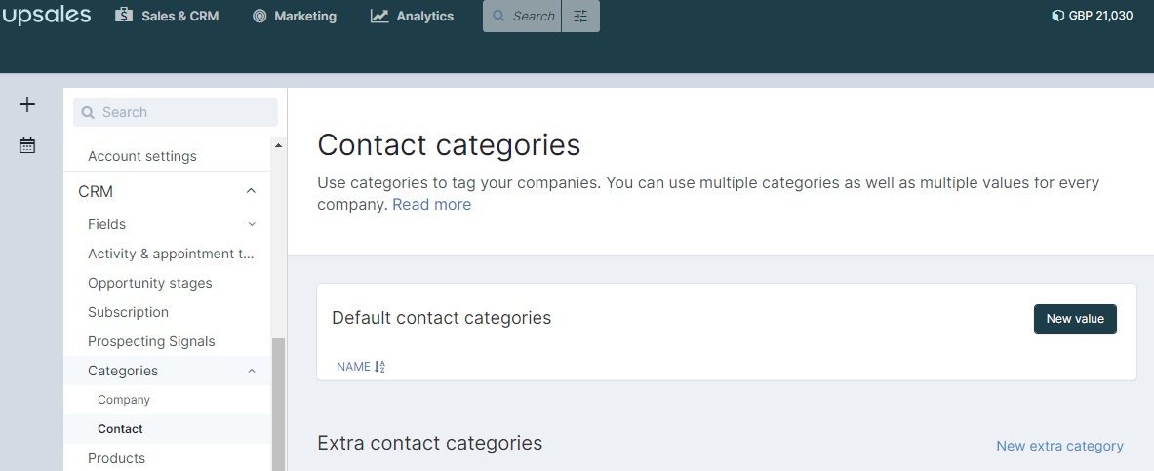The height and width of the screenshot is (471, 1154).
Task: Click the New value button
Action: 1075,319
